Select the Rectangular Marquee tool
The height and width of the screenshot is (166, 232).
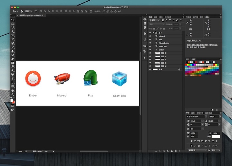(x=13, y=24)
